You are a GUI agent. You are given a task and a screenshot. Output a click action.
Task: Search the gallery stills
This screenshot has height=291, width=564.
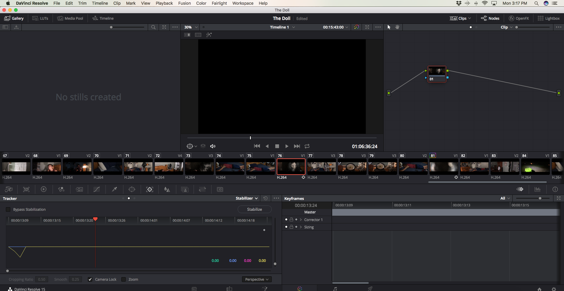click(153, 27)
